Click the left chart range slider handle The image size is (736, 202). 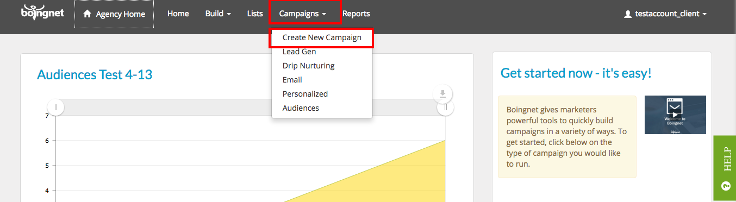[55, 107]
